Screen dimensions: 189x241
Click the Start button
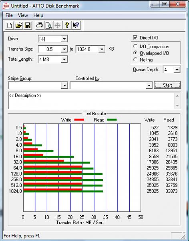[x=167, y=85]
